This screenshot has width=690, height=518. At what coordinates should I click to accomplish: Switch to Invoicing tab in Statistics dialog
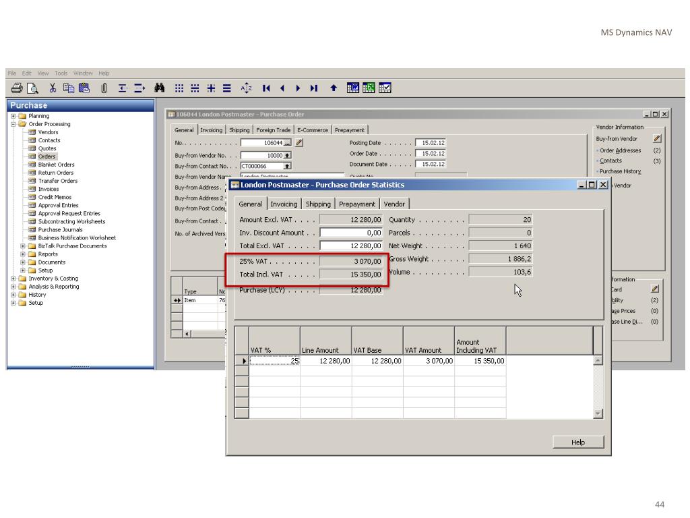coord(284,204)
